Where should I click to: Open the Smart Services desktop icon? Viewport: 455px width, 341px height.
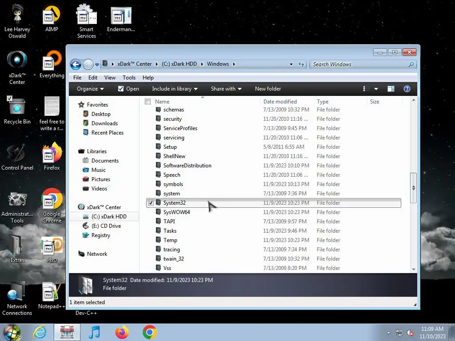87,21
